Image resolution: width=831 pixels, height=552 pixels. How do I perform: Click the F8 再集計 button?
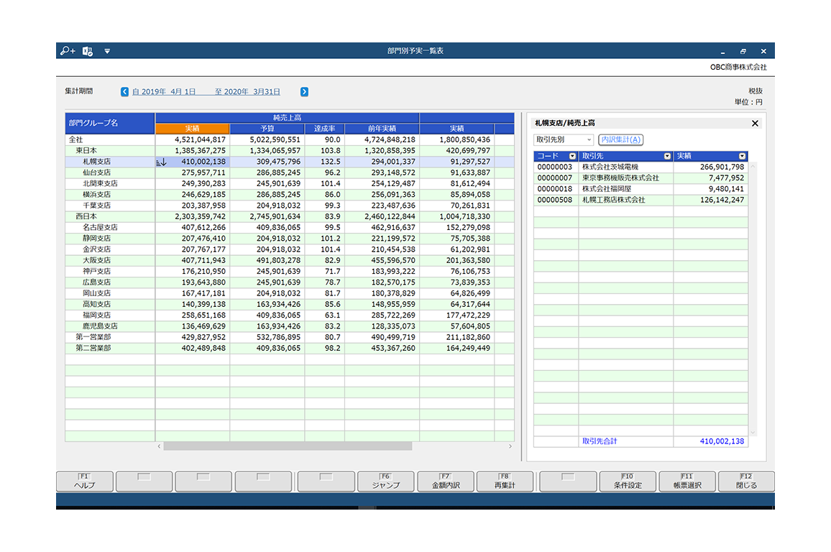505,482
